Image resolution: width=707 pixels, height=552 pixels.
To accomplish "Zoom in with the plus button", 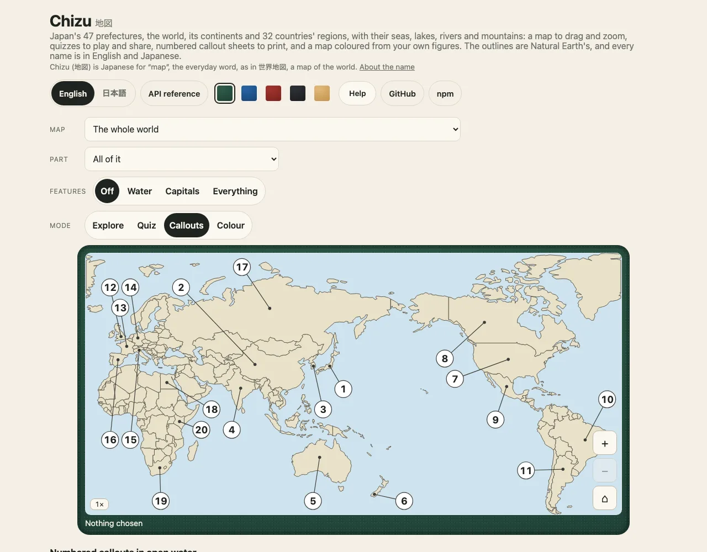I will 605,443.
